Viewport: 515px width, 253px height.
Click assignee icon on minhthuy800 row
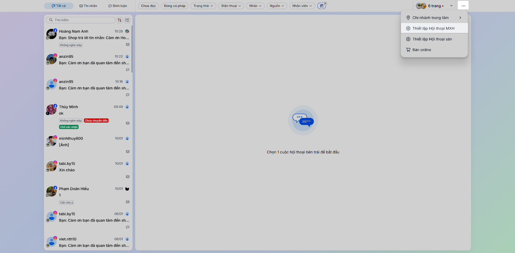127,138
